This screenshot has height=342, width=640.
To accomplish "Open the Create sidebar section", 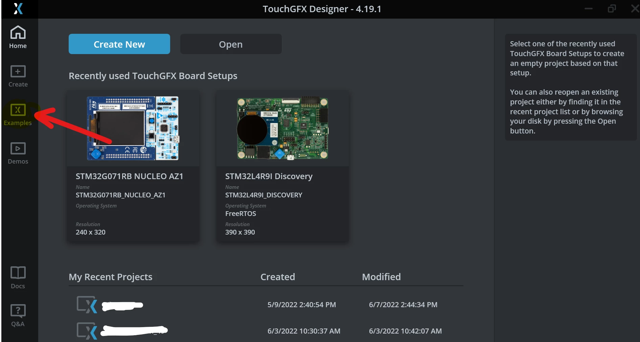I will point(18,76).
